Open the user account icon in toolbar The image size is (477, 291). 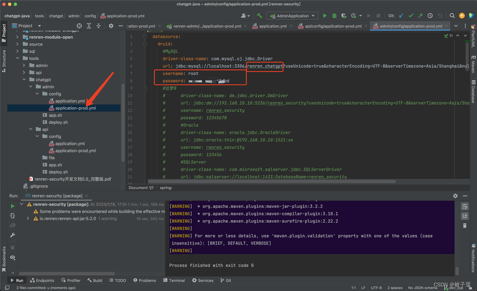coord(245,16)
